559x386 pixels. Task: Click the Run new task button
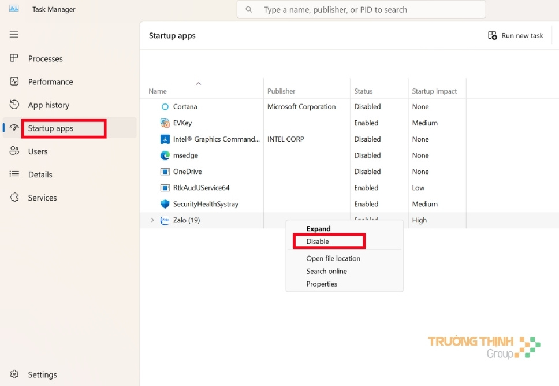click(x=516, y=35)
